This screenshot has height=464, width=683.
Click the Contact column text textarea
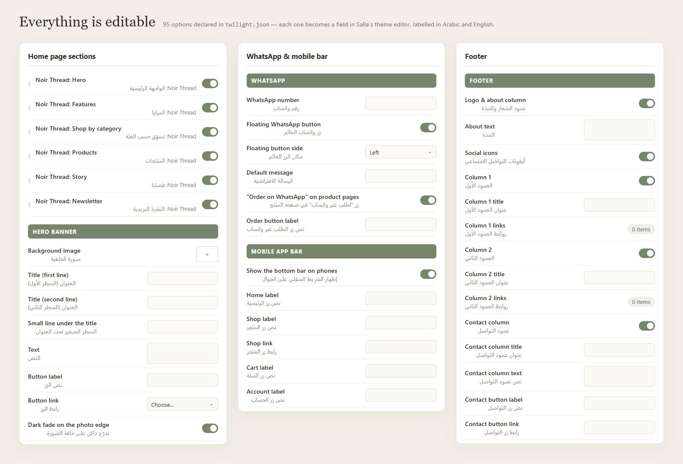619,376
